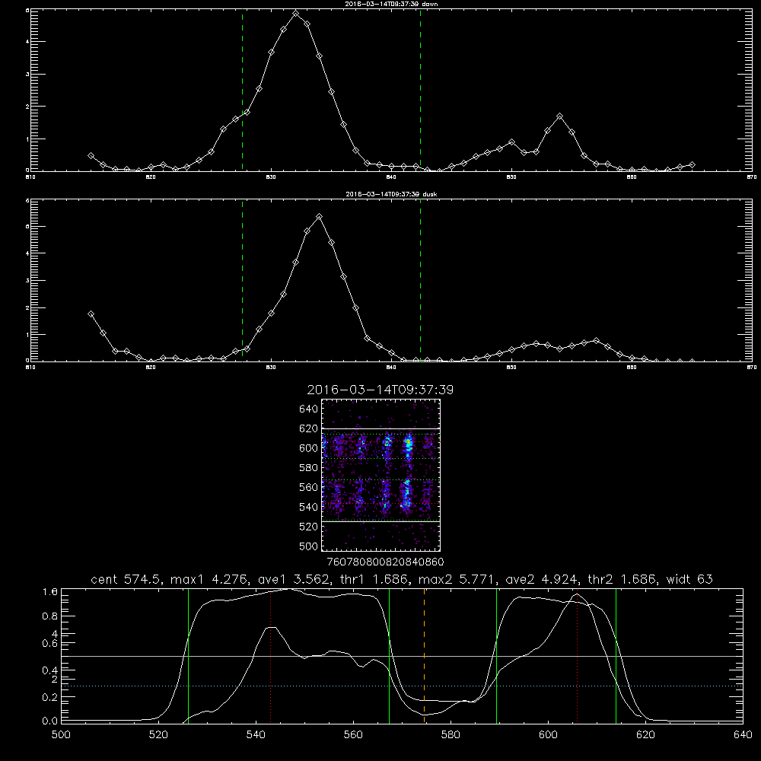Click the "760780800820840860" labels under the heat-map
The height and width of the screenshot is (761, 761).
click(x=386, y=562)
